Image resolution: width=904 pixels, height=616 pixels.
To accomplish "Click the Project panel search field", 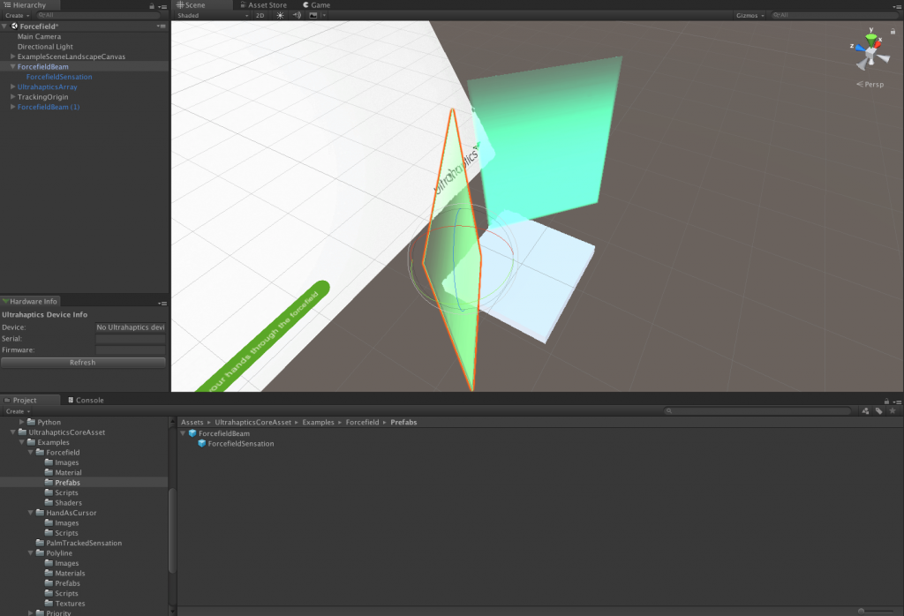I will 758,411.
